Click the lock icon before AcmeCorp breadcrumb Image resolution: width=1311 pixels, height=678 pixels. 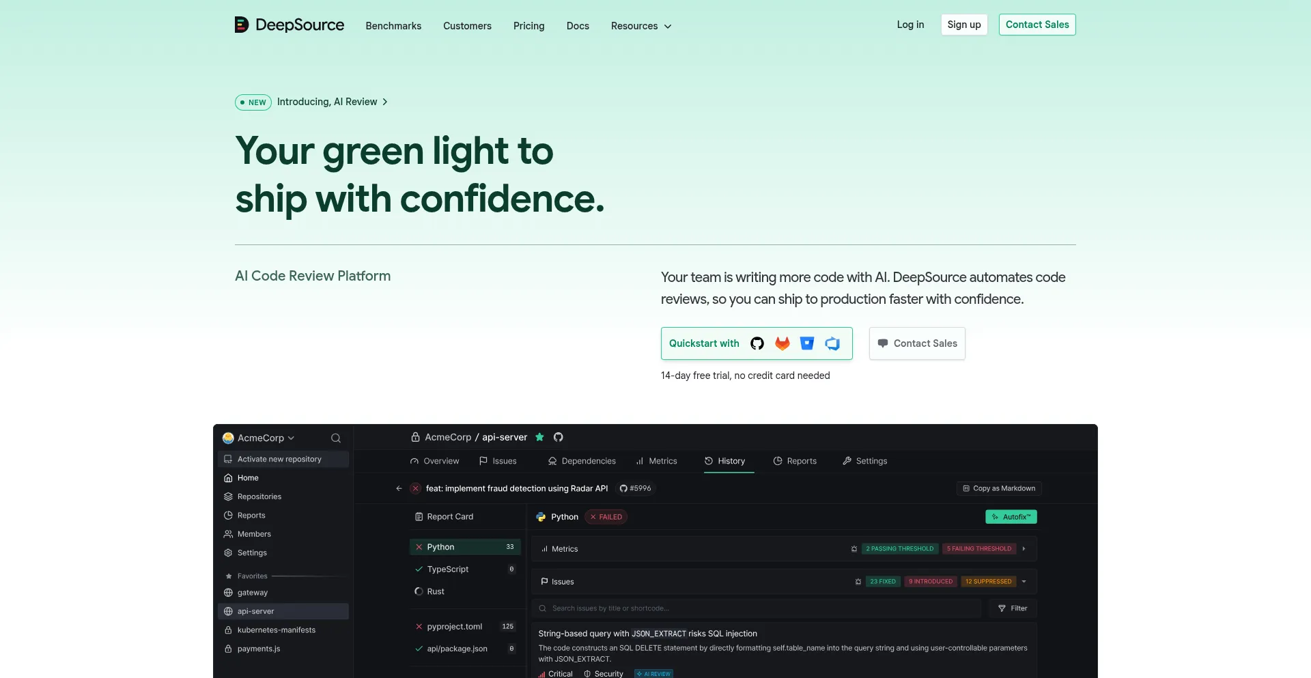click(415, 437)
